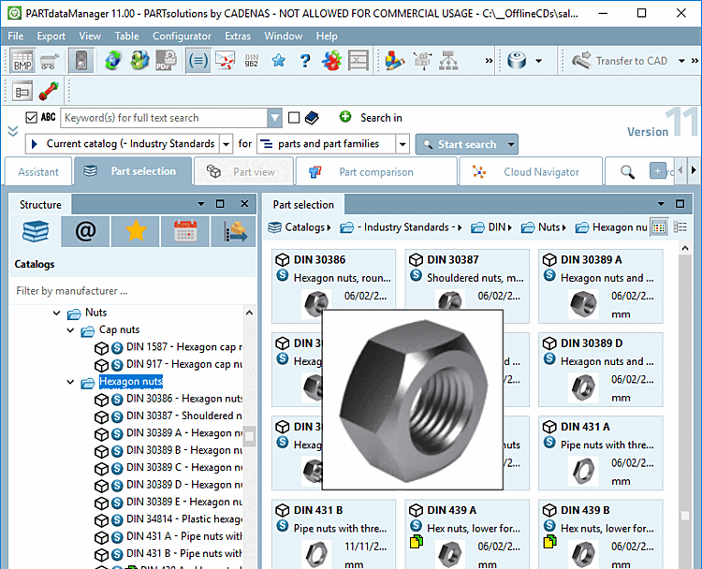This screenshot has height=569, width=702.
Task: Click the favorites star toolbar icon
Action: (x=278, y=61)
